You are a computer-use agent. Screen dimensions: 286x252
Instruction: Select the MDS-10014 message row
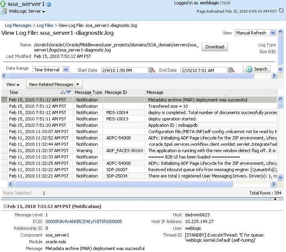(139, 113)
